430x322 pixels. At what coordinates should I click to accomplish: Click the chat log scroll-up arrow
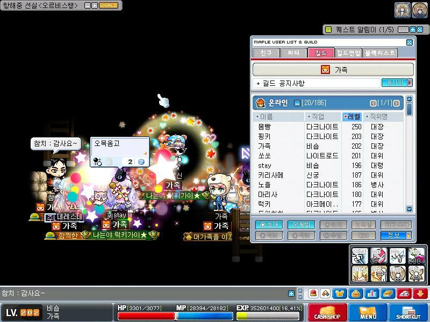pyautogui.click(x=300, y=290)
